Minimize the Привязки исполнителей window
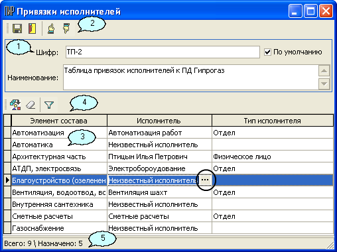337x252 pixels. (x=295, y=11)
